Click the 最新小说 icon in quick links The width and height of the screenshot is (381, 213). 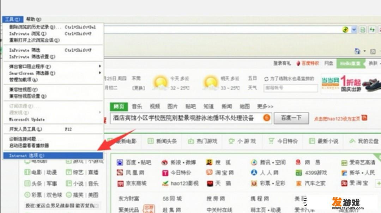(312, 141)
